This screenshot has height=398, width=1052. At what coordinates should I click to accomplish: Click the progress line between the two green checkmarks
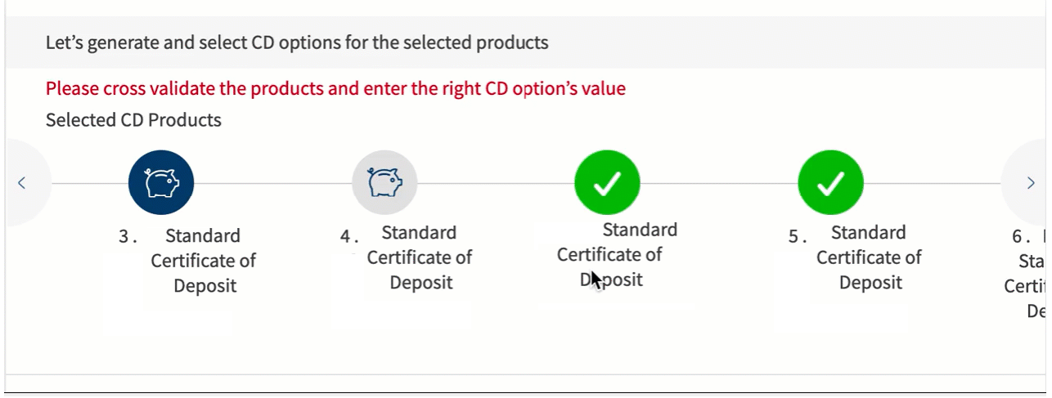[719, 183]
